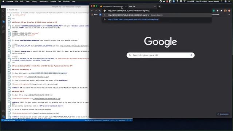The width and height of the screenshot is (233, 131).
Task: Click the Markdown language mode in status bar
Action: 122,120
